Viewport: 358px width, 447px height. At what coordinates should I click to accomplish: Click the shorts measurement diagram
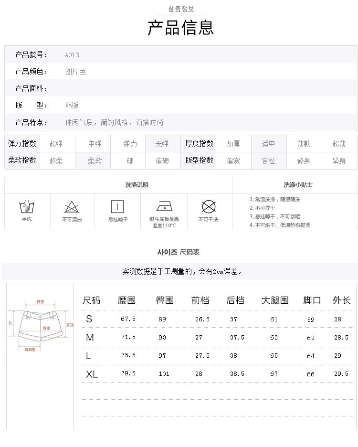click(x=40, y=325)
